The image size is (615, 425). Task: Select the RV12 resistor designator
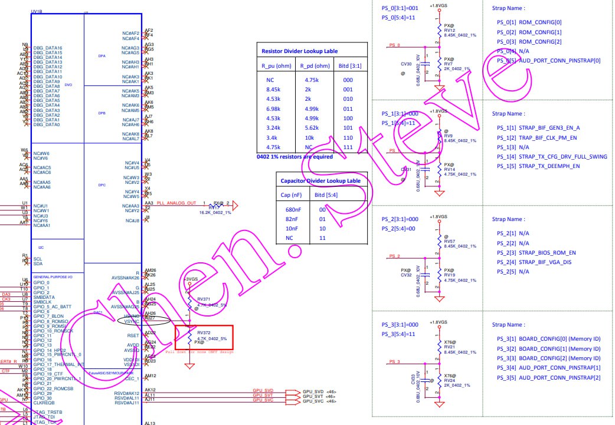pyautogui.click(x=450, y=31)
